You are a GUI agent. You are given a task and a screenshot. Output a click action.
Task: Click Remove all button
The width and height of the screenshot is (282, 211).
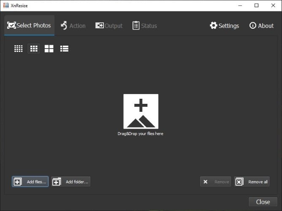pos(252,182)
